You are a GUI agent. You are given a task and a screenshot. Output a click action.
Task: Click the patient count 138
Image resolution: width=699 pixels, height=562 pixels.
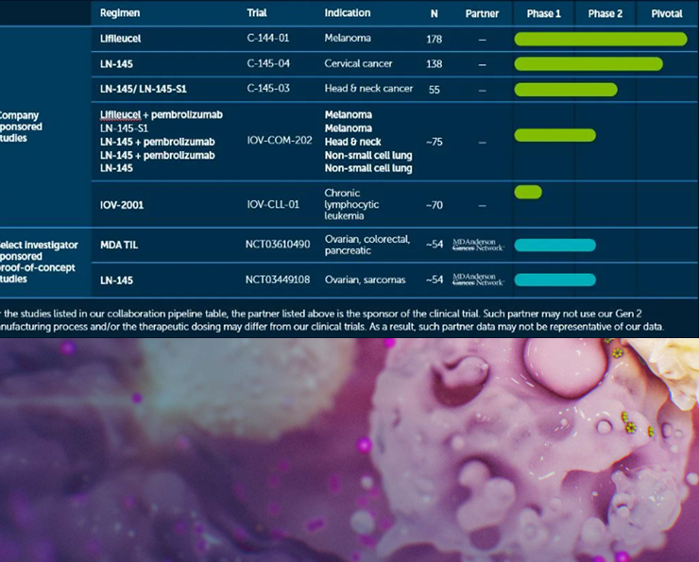[434, 64]
